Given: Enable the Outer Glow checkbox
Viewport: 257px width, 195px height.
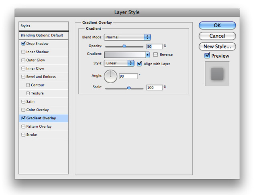Looking at the screenshot, I should point(23,60).
